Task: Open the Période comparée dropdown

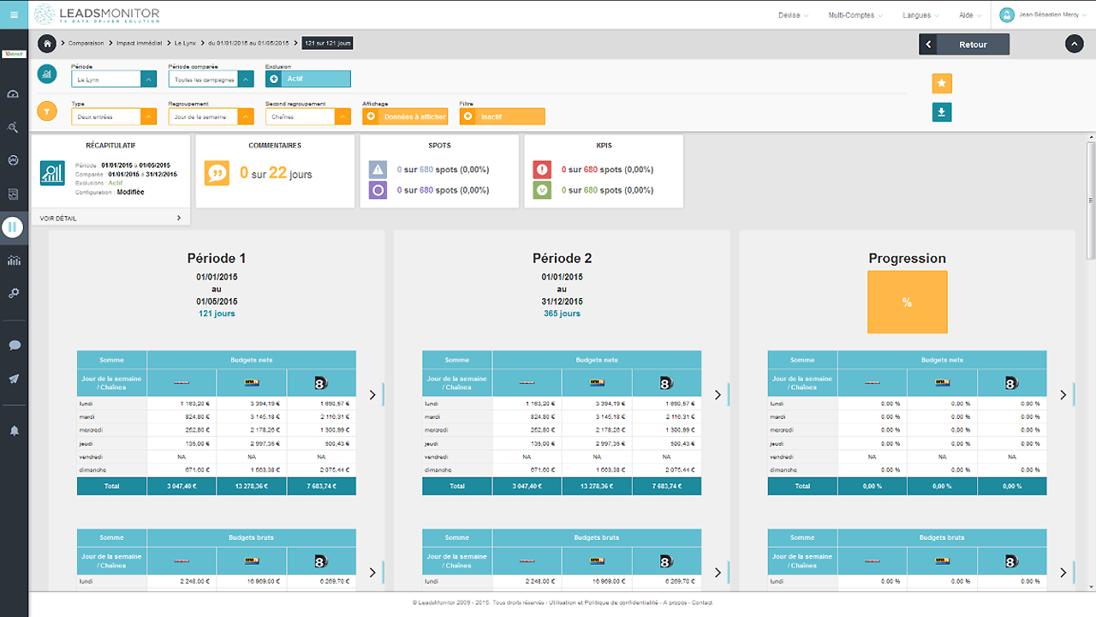Action: 211,79
